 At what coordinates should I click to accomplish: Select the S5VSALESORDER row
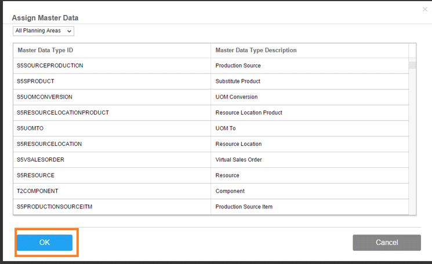pyautogui.click(x=41, y=159)
